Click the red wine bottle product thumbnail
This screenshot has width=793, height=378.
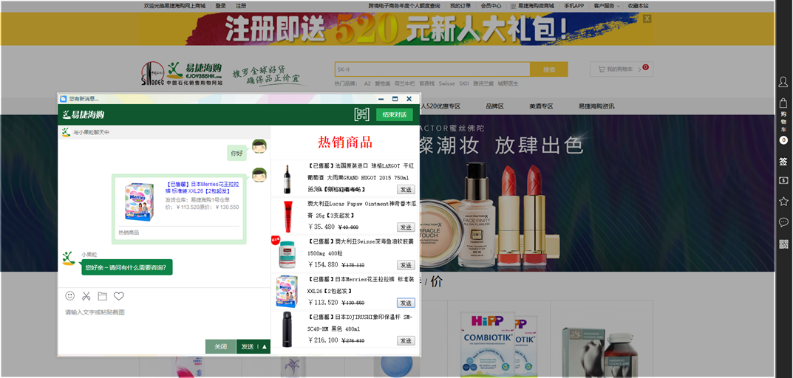tap(287, 179)
